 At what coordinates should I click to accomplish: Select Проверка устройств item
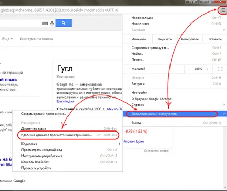point(67,168)
